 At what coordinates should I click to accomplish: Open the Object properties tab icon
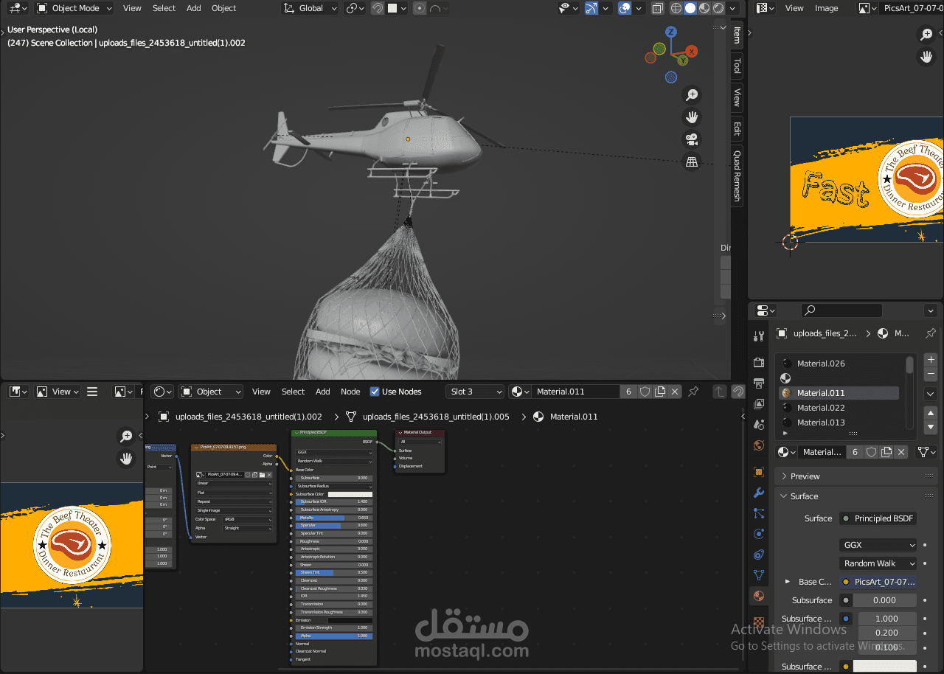[759, 472]
